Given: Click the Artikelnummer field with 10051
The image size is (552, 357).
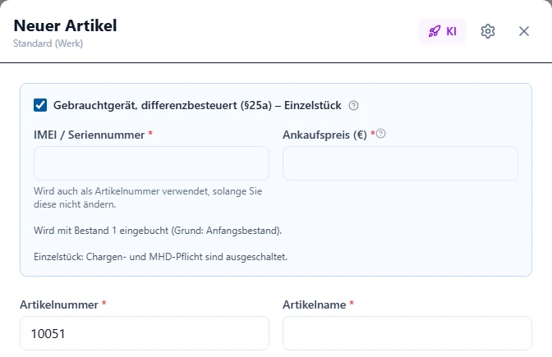Looking at the screenshot, I should click(x=145, y=333).
